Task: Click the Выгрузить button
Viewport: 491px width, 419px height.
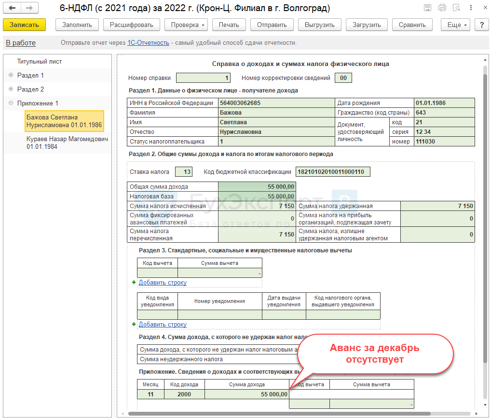Action: [320, 25]
